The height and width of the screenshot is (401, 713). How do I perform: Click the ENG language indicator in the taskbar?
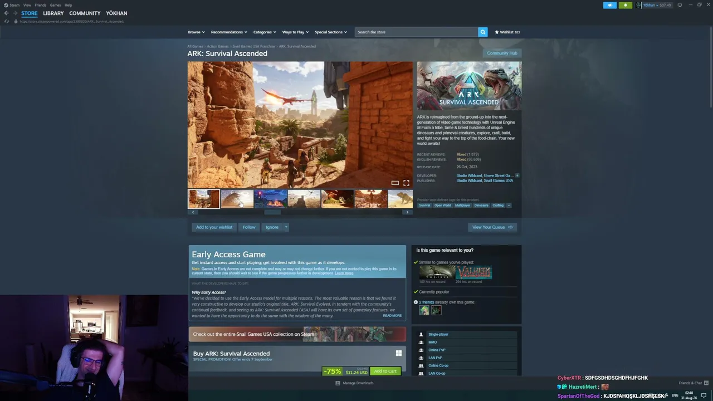(x=675, y=395)
